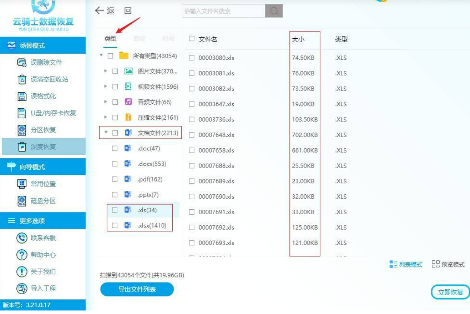Expand the 压缩文件(2161) tree node

click(106, 117)
